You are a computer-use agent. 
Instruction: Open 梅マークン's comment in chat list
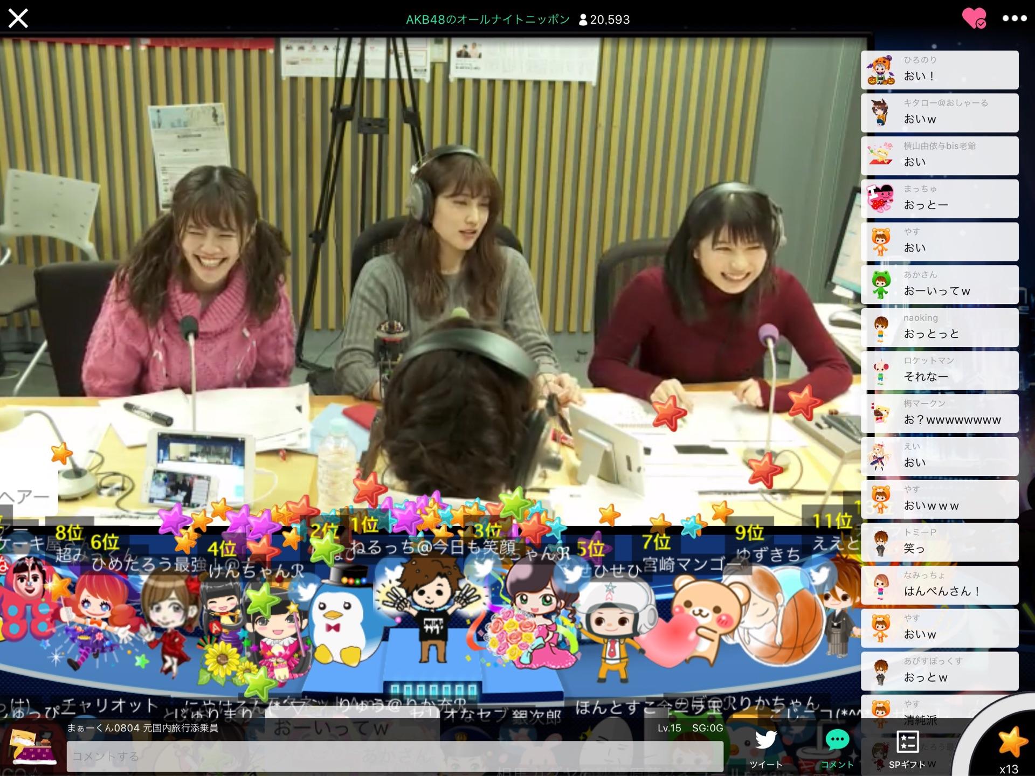pyautogui.click(x=939, y=413)
